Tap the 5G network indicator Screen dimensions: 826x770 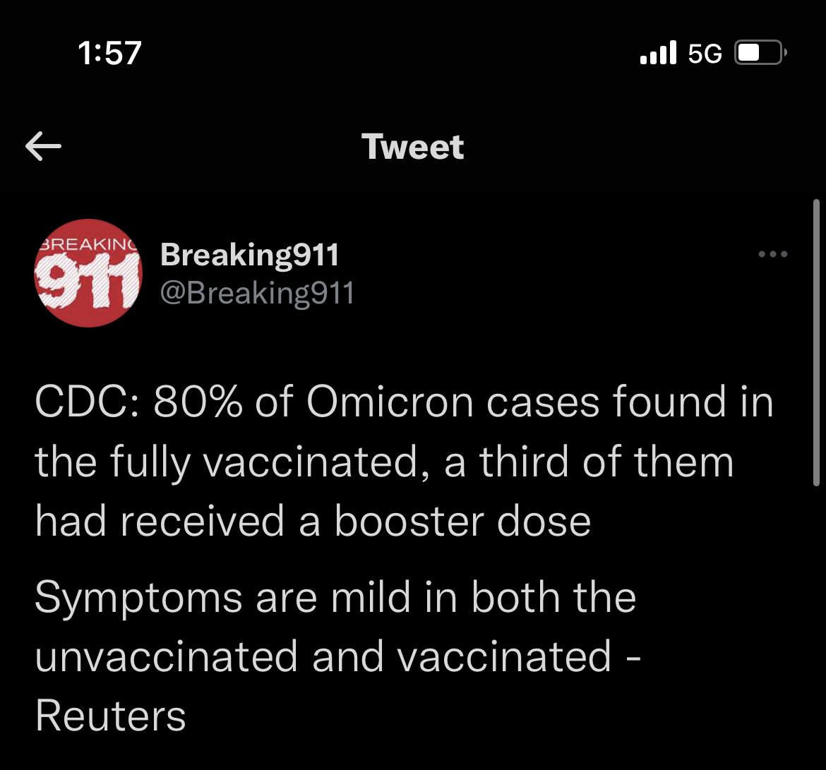[x=705, y=53]
